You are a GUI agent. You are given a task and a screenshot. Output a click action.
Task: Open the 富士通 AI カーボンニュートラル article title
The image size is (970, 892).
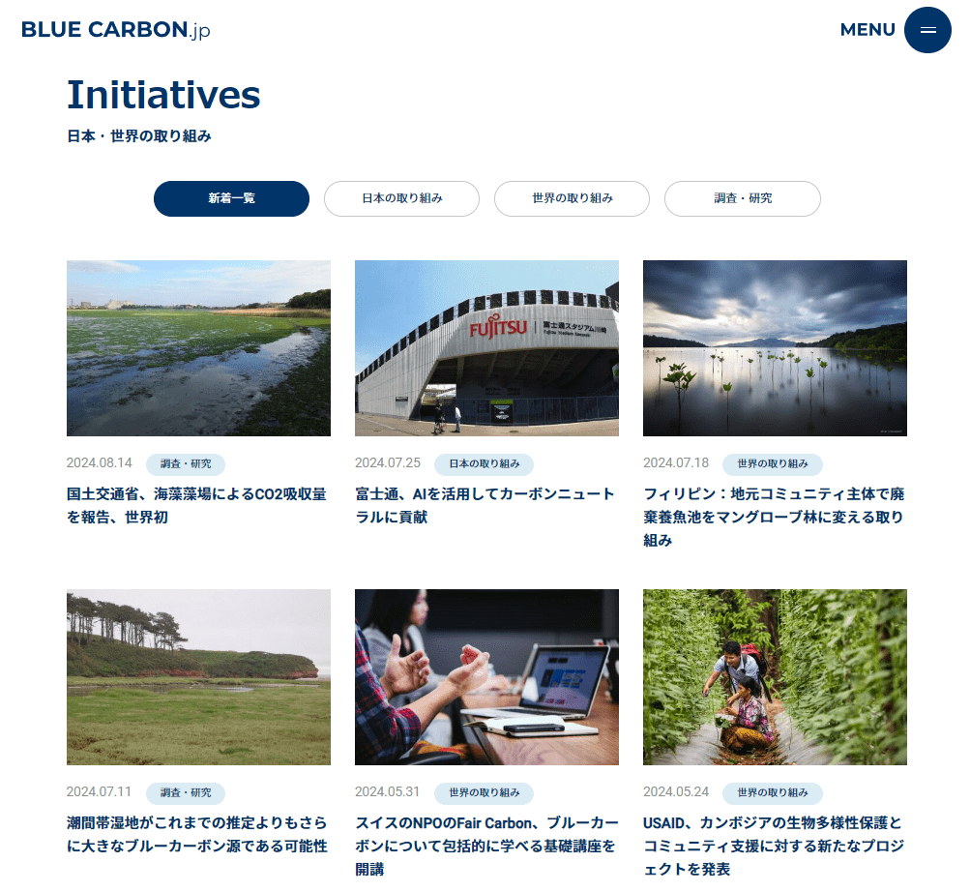(485, 505)
